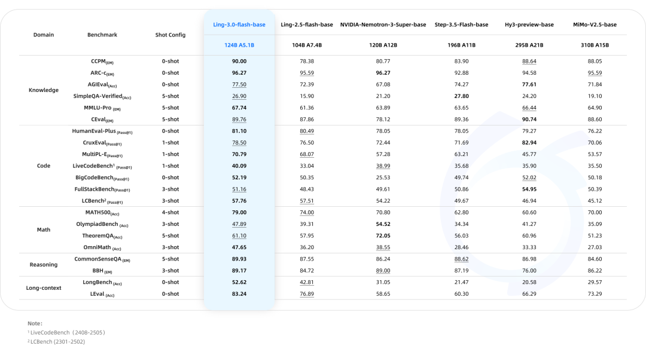Viewport: 646px width, 352px height.
Task: Select the 90.74 CEval score
Action: 529,120
